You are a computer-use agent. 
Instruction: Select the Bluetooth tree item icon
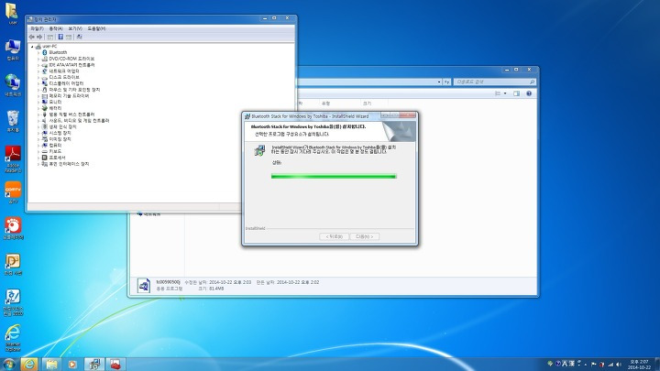pyautogui.click(x=45, y=52)
